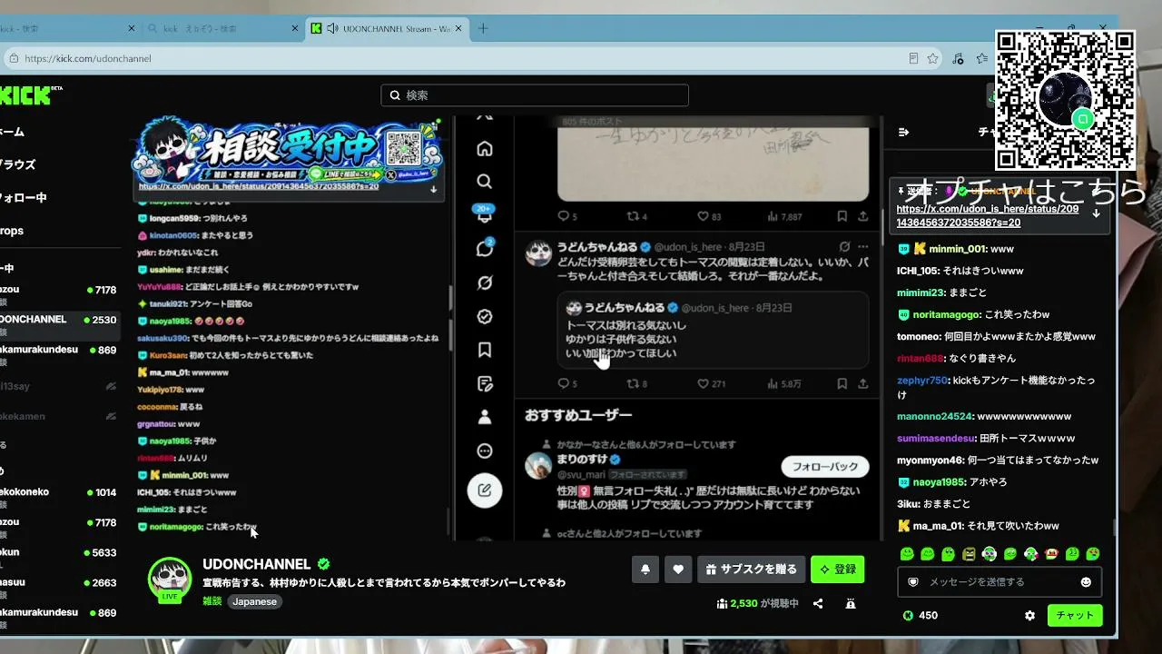Click the メッセージを送信する chat input
This screenshot has height=654, width=1162.
point(1000,581)
